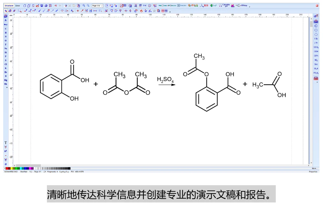This screenshot has height=205, width=323.
Task: Click the Fragments: 4 status text
Action: coord(53,172)
